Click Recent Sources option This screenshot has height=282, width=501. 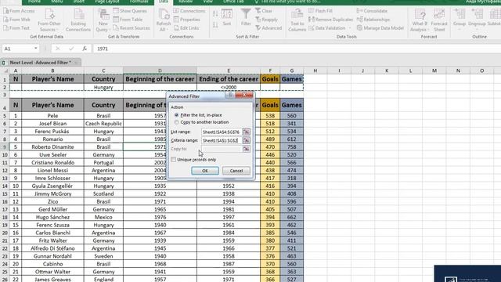click(x=132, y=28)
